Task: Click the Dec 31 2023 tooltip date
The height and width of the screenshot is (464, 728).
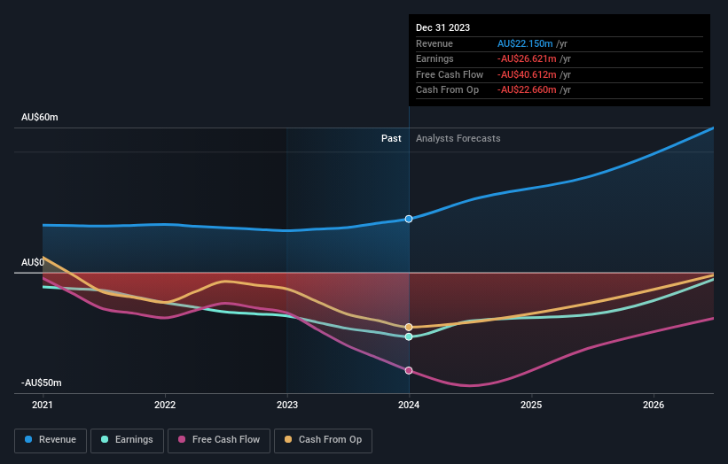Action: [x=443, y=27]
